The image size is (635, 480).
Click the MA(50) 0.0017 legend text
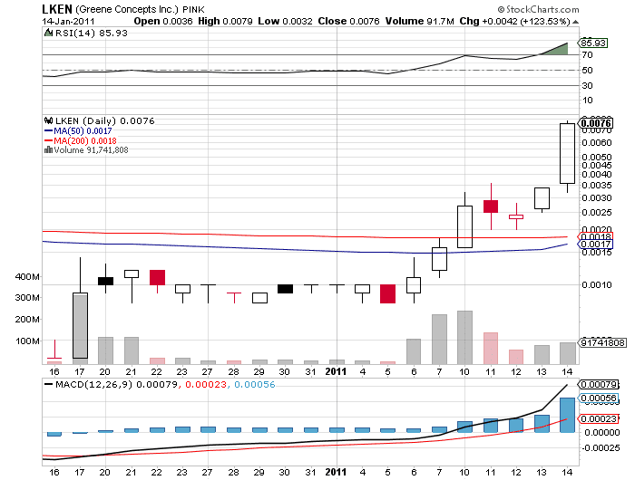83,131
